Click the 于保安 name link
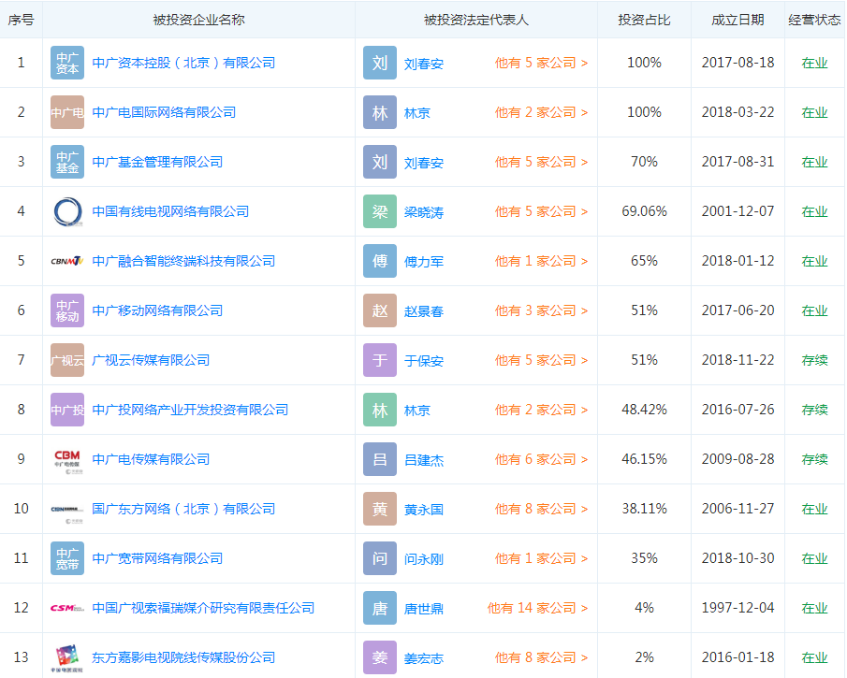The image size is (847, 678). (424, 361)
